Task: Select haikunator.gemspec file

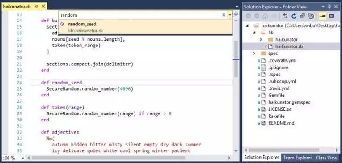Action: tap(289, 102)
